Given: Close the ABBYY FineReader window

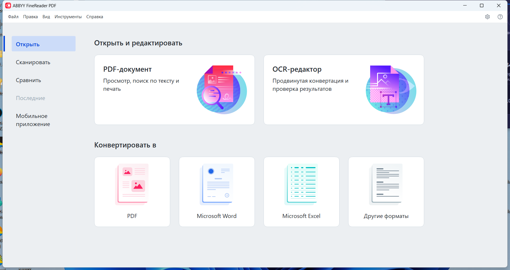Looking at the screenshot, I should tap(499, 5).
